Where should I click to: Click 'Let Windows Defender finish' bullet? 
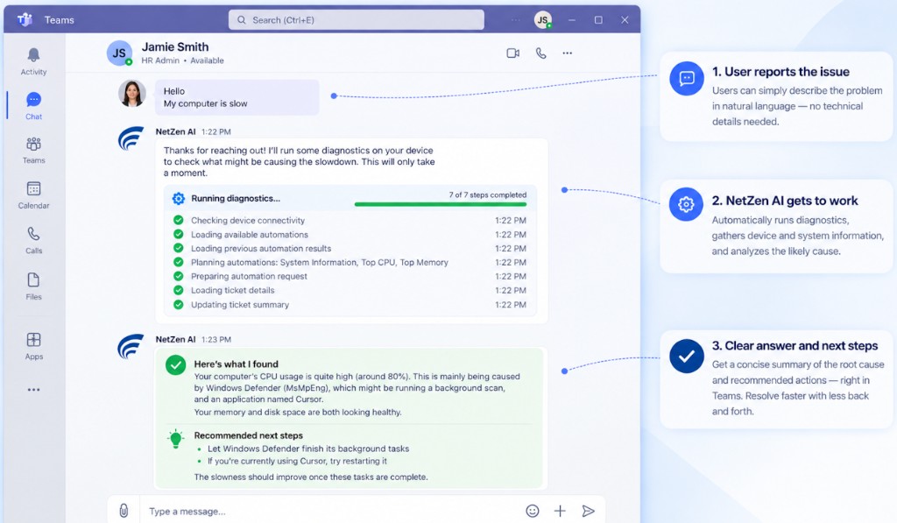point(308,449)
